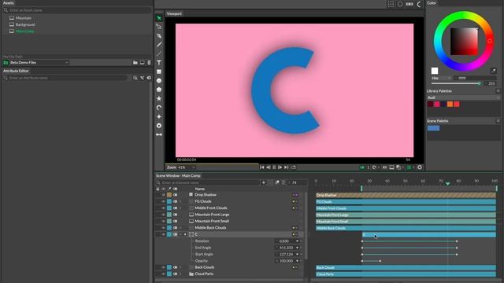Add element with the plus icon
Viewport: 504px width, 283px height.
coord(264,182)
